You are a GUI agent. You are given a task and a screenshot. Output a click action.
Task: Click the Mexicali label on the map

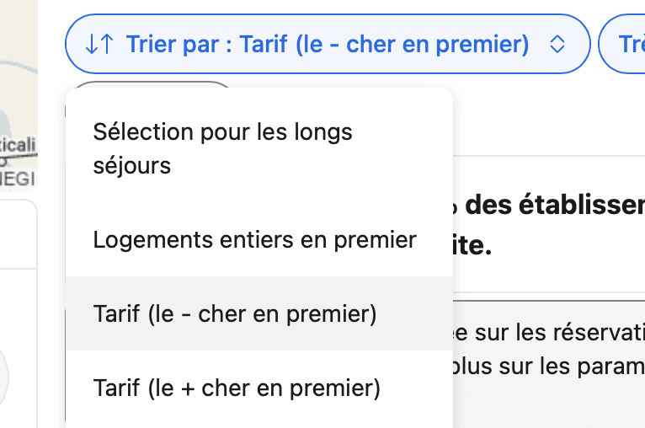click(18, 145)
